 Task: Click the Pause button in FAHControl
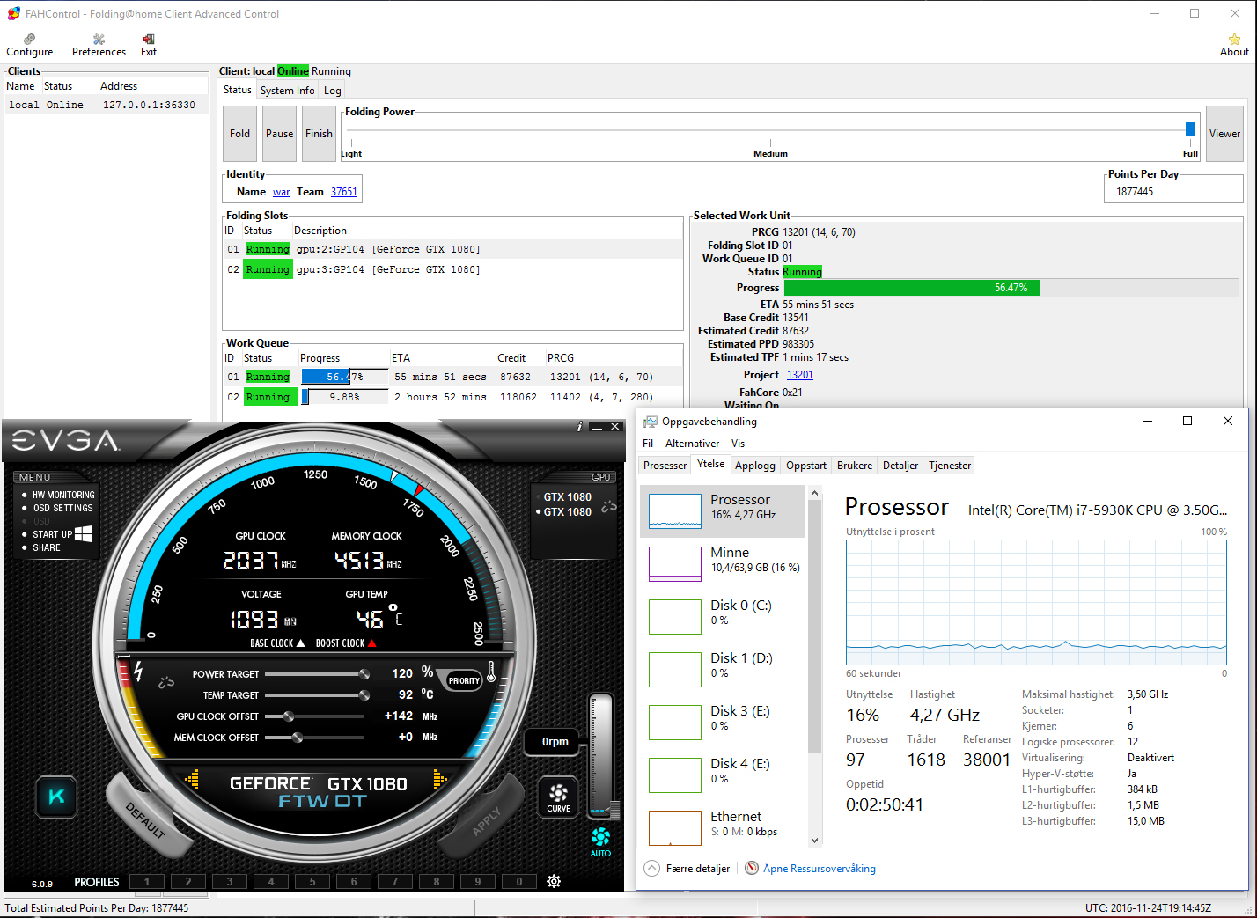click(279, 134)
